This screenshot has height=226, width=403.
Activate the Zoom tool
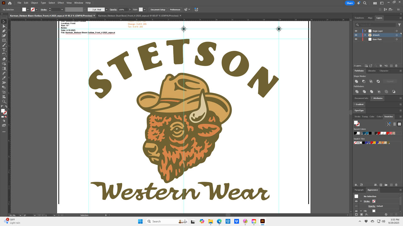pyautogui.click(x=4, y=102)
